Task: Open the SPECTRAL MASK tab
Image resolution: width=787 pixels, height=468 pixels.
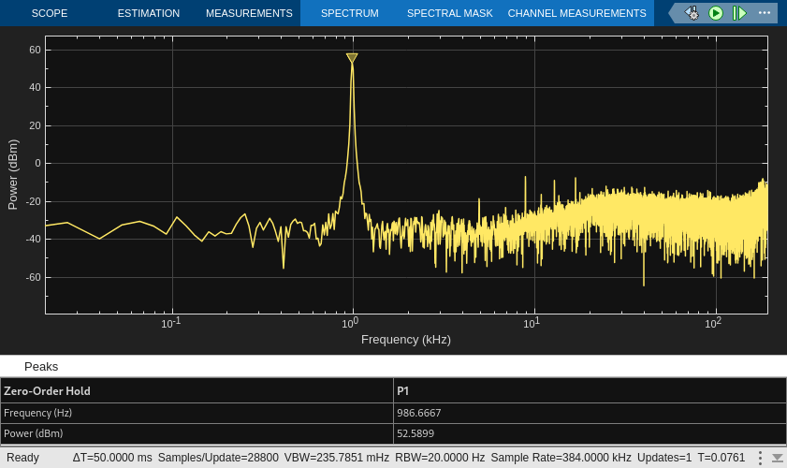Action: (x=449, y=13)
